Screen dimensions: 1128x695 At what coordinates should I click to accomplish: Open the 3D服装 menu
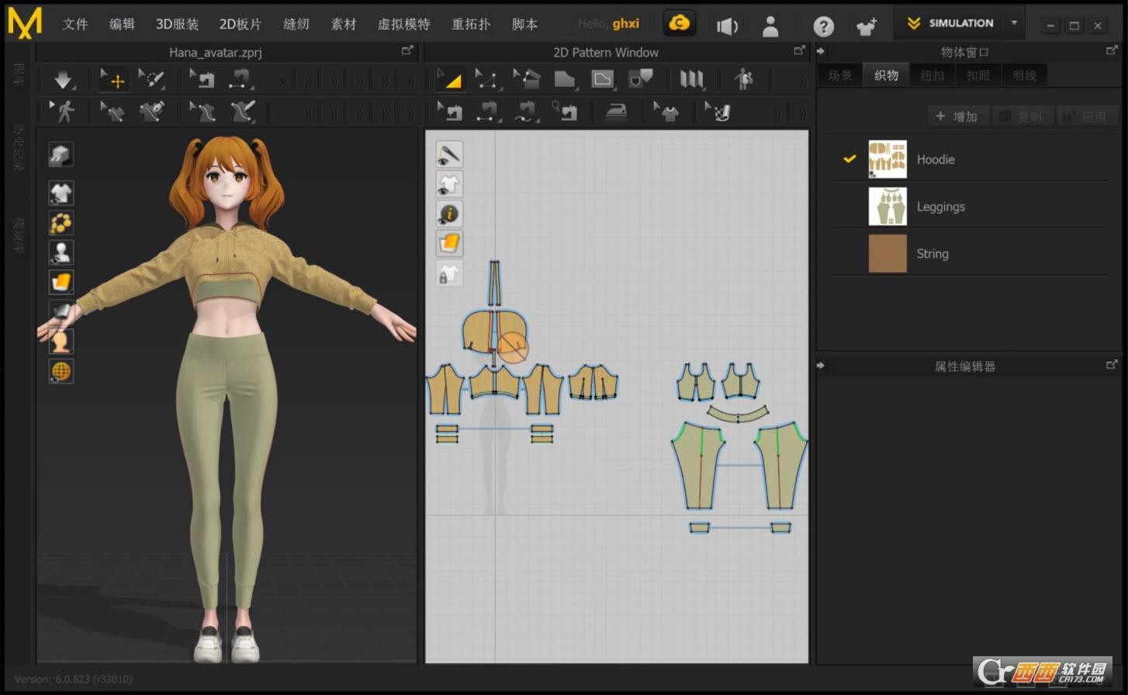177,24
